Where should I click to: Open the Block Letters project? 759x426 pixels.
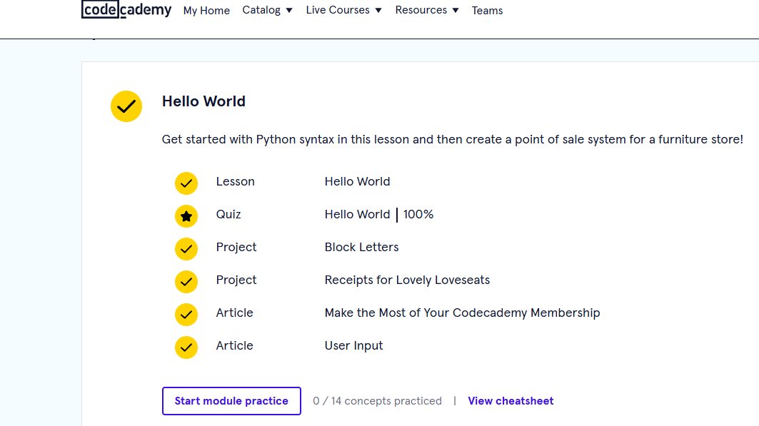pos(361,247)
